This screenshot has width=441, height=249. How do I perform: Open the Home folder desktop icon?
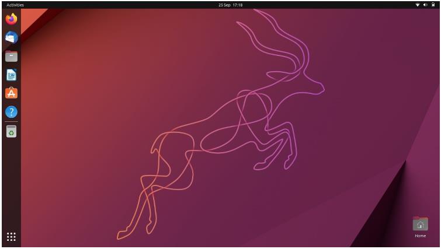pyautogui.click(x=420, y=227)
